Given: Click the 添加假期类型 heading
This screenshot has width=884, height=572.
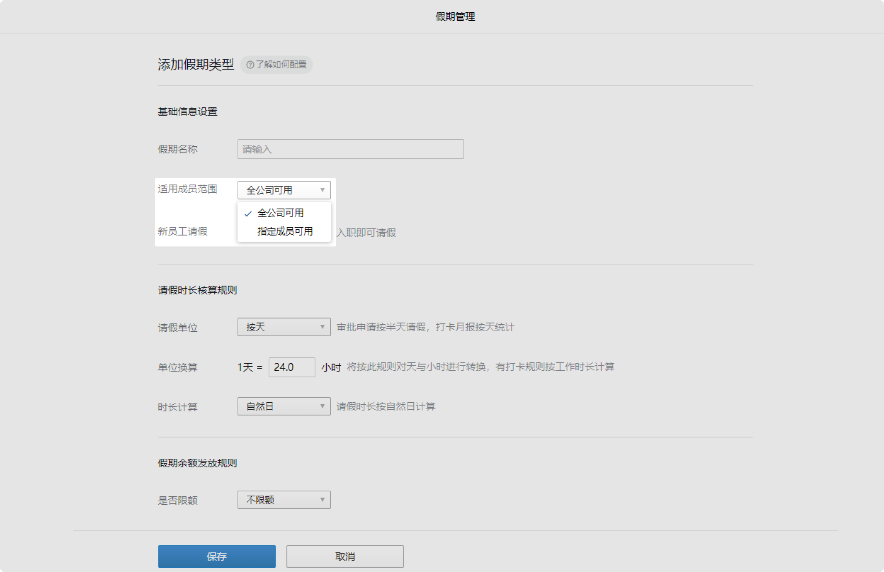Looking at the screenshot, I should [196, 64].
